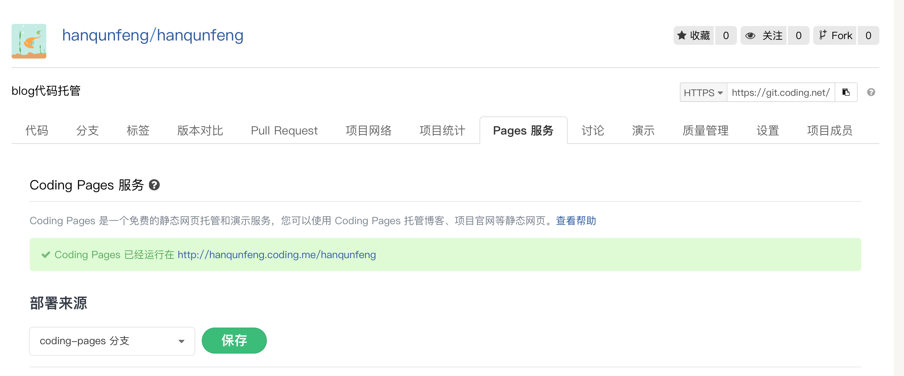Switch to the 项目统计 tab

tap(442, 131)
